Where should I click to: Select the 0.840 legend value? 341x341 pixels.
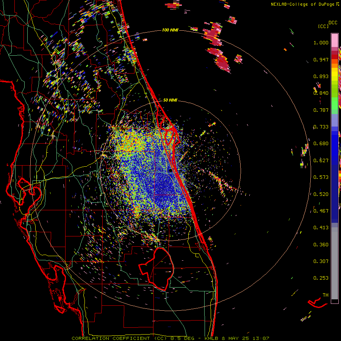click(321, 93)
